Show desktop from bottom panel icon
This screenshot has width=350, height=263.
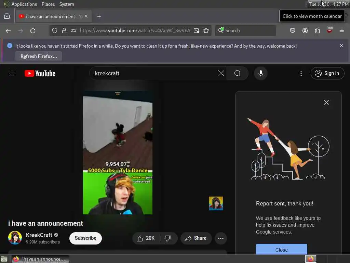[x=4, y=259]
